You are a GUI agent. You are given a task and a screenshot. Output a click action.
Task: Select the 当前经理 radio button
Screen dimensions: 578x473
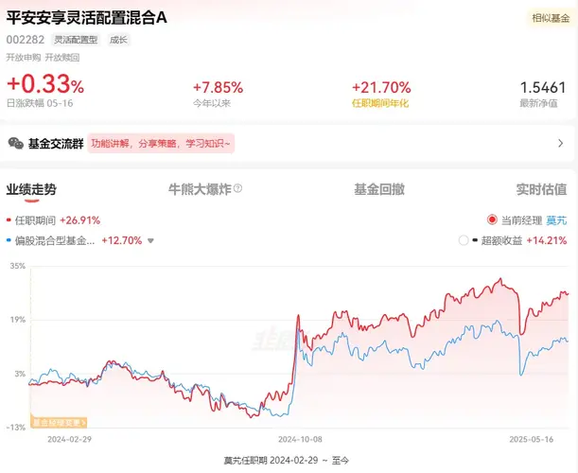(x=492, y=220)
